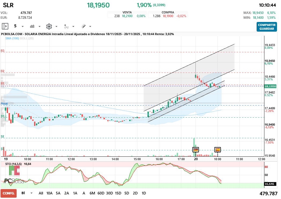Click the EUR value 8.729.724
The height and width of the screenshot is (199, 281).
[x=25, y=18]
